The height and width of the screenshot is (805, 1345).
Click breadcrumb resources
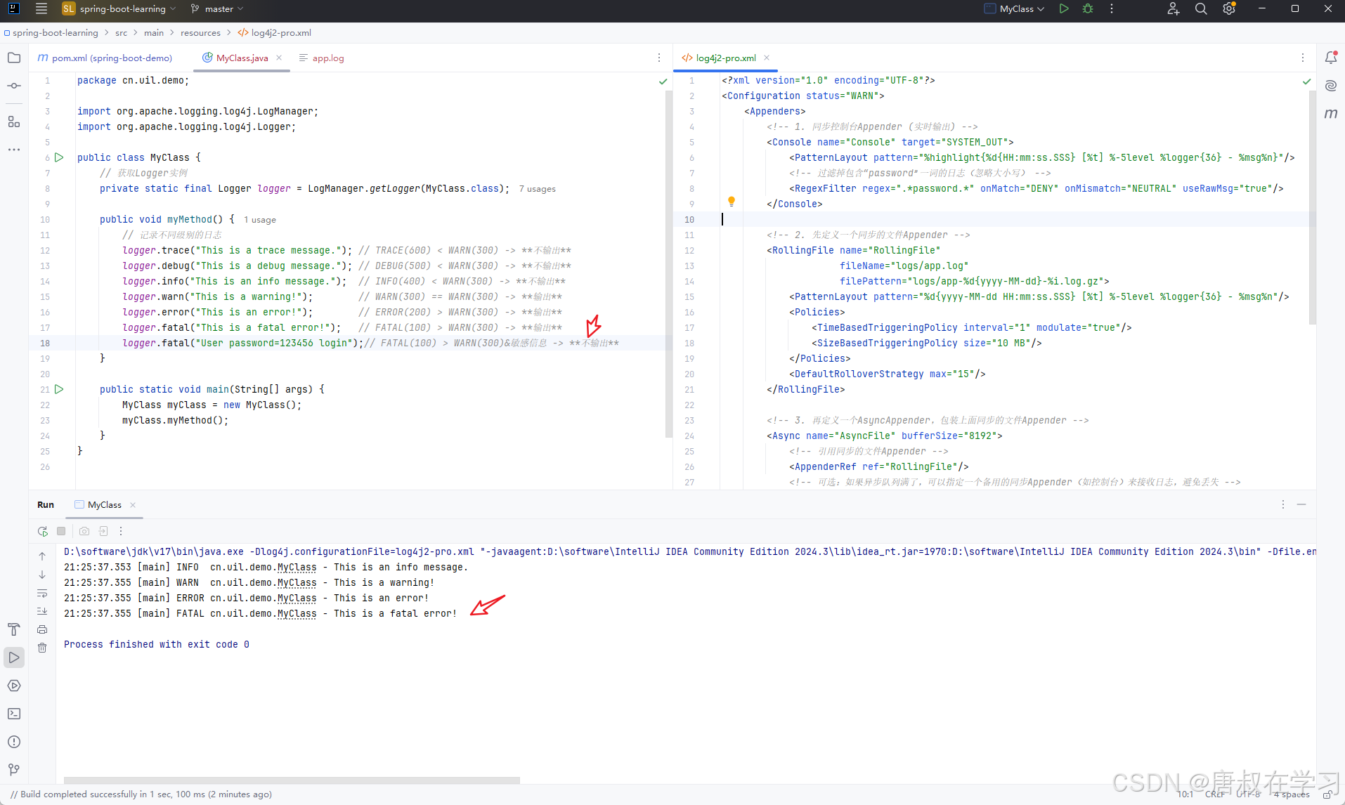(200, 33)
